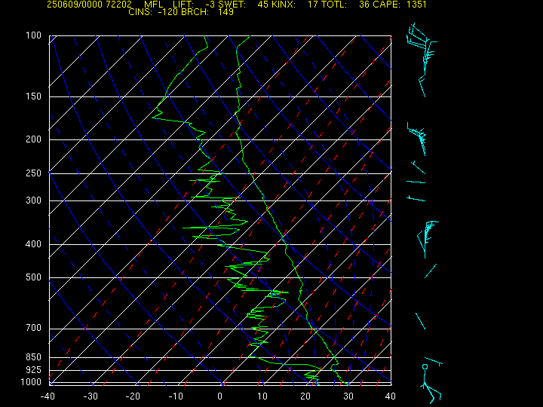Click the 150 pressure level label

pyautogui.click(x=34, y=96)
